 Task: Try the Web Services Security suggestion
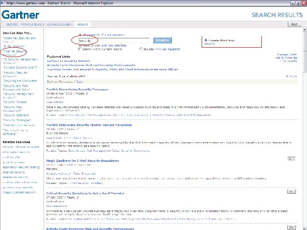pos(19,125)
